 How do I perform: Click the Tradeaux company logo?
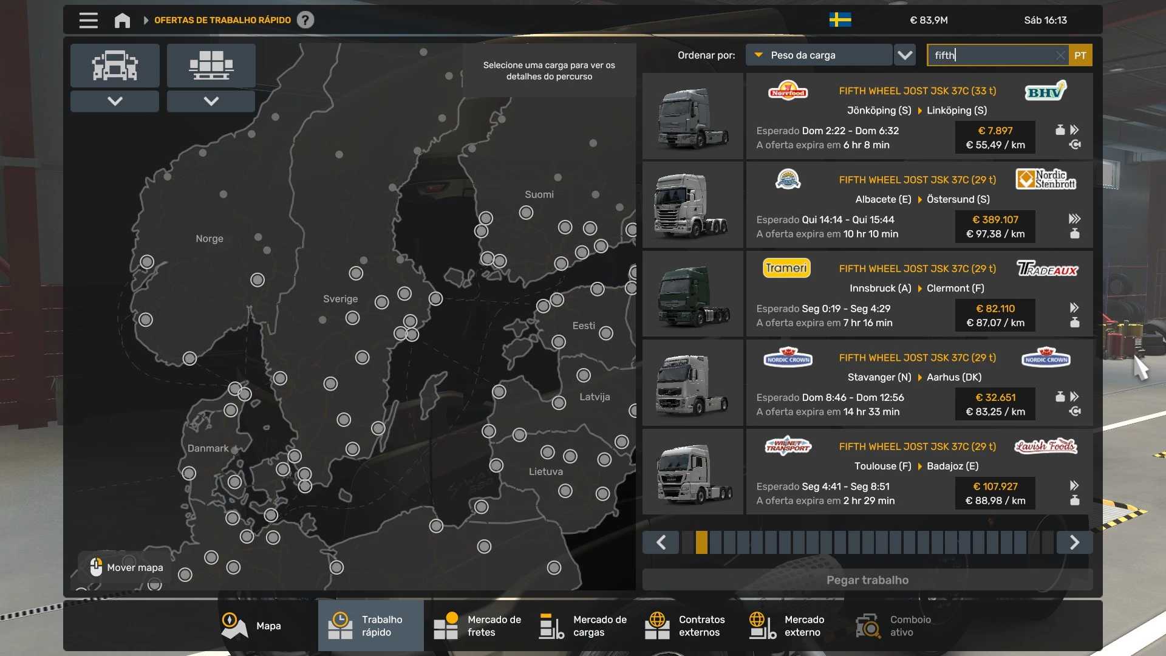tap(1047, 268)
